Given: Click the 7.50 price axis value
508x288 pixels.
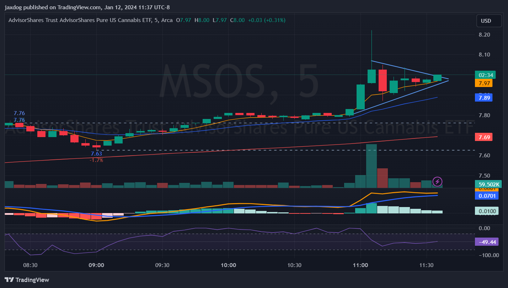Looking at the screenshot, I should 485,175.
